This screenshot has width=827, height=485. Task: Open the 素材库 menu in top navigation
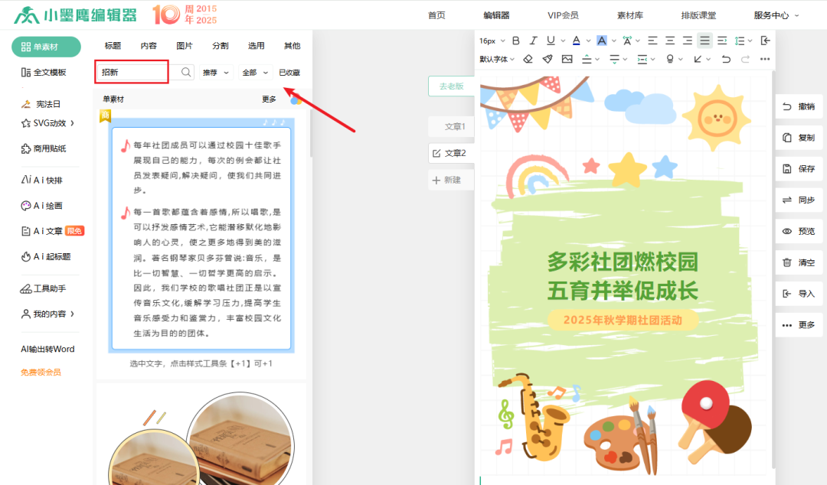[x=630, y=14]
